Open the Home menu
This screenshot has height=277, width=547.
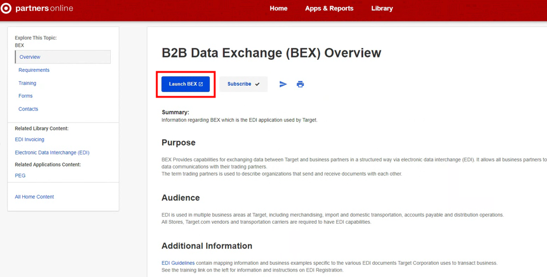[x=278, y=8]
